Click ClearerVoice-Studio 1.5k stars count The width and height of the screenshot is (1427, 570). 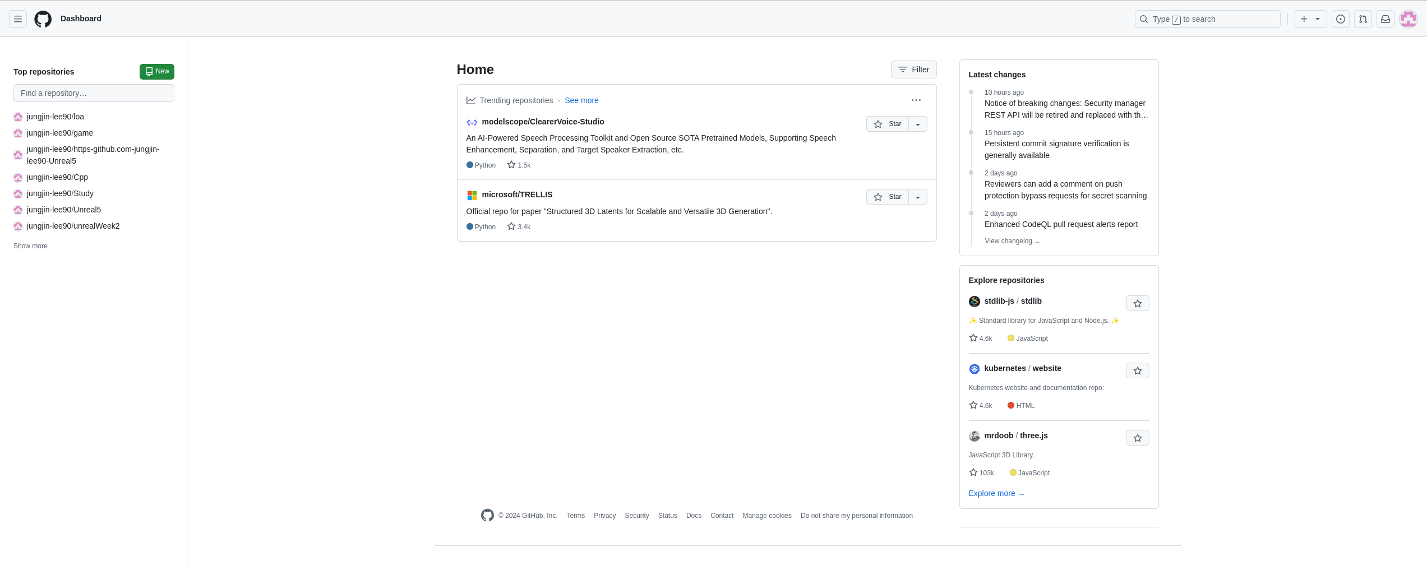[519, 165]
